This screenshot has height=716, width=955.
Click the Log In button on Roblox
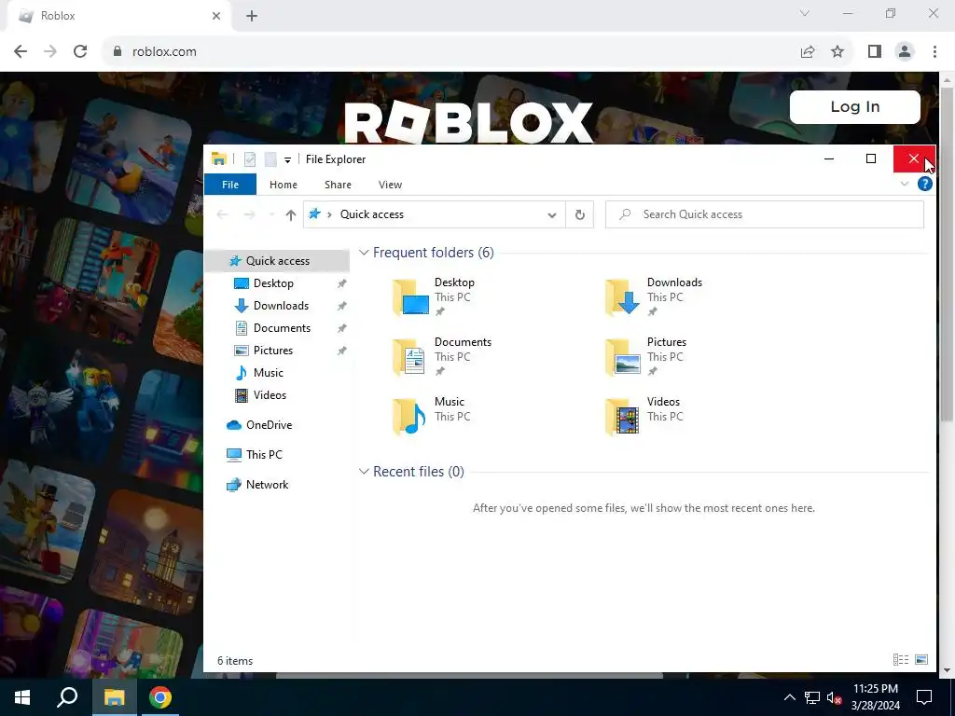(854, 107)
